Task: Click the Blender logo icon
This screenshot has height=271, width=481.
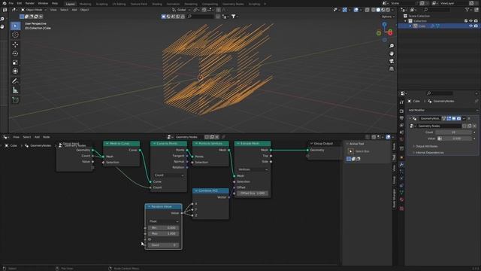Action: point(4,3)
